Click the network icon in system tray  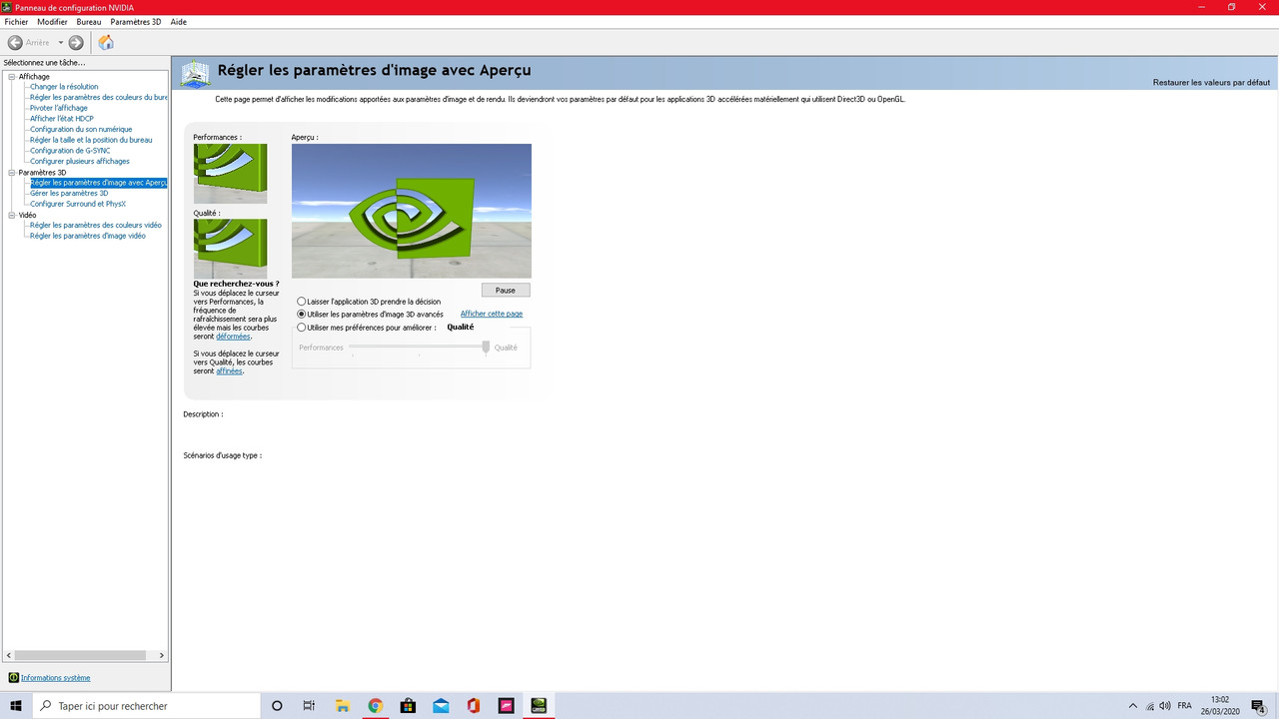click(1149, 706)
